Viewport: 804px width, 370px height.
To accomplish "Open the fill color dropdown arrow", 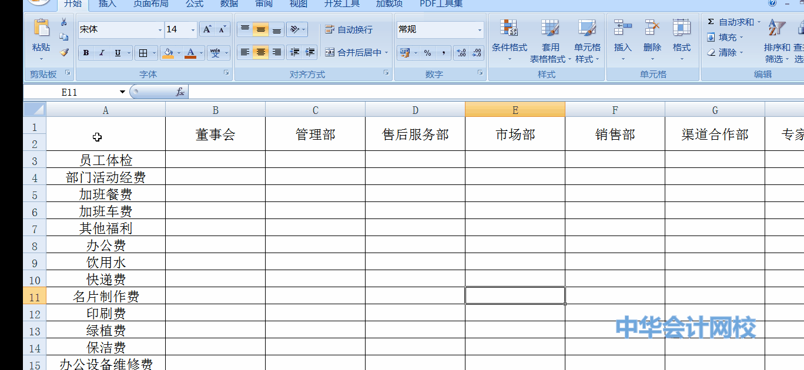I will pos(179,53).
